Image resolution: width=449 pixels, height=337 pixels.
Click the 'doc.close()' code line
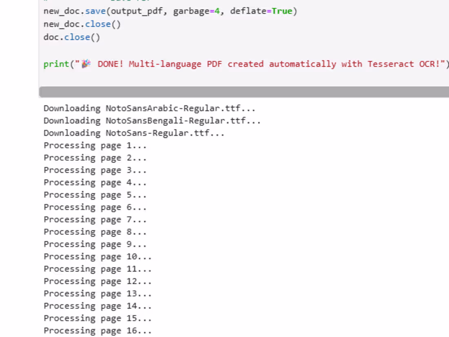[72, 38]
